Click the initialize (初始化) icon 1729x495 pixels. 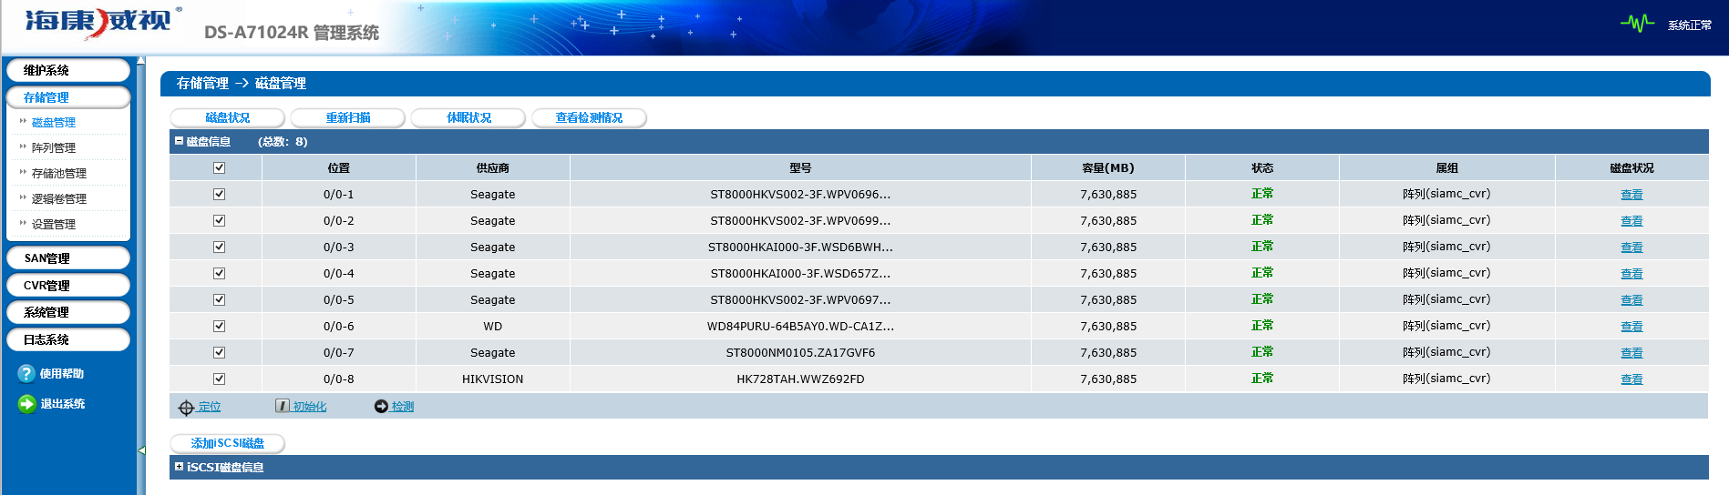pyautogui.click(x=283, y=406)
